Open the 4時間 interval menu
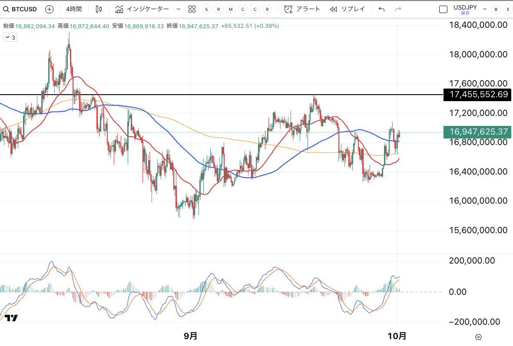Image resolution: width=513 pixels, height=346 pixels. click(73, 9)
